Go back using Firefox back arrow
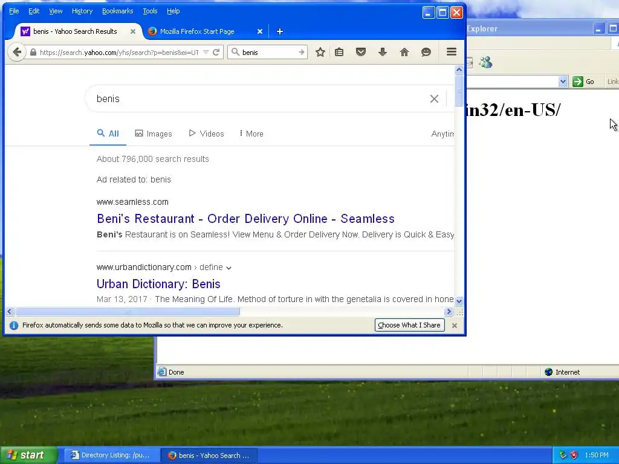The image size is (619, 464). click(17, 52)
